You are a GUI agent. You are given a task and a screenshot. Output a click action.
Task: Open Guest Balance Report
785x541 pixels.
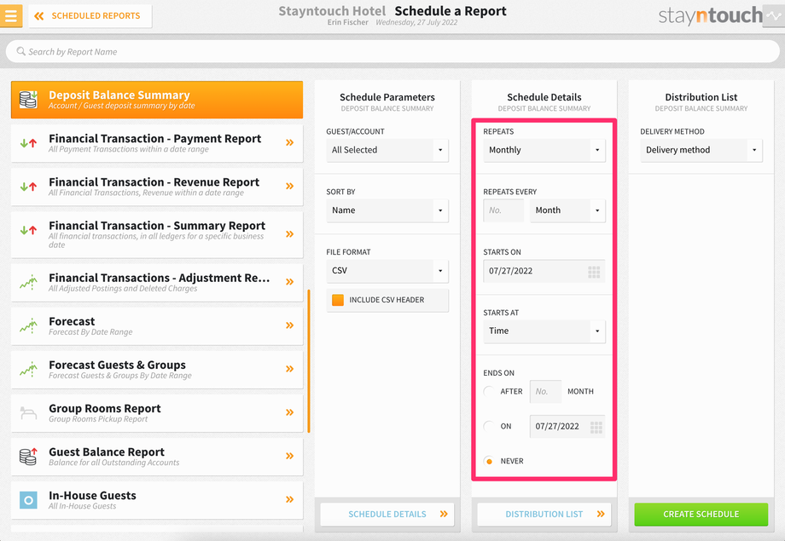click(x=157, y=456)
